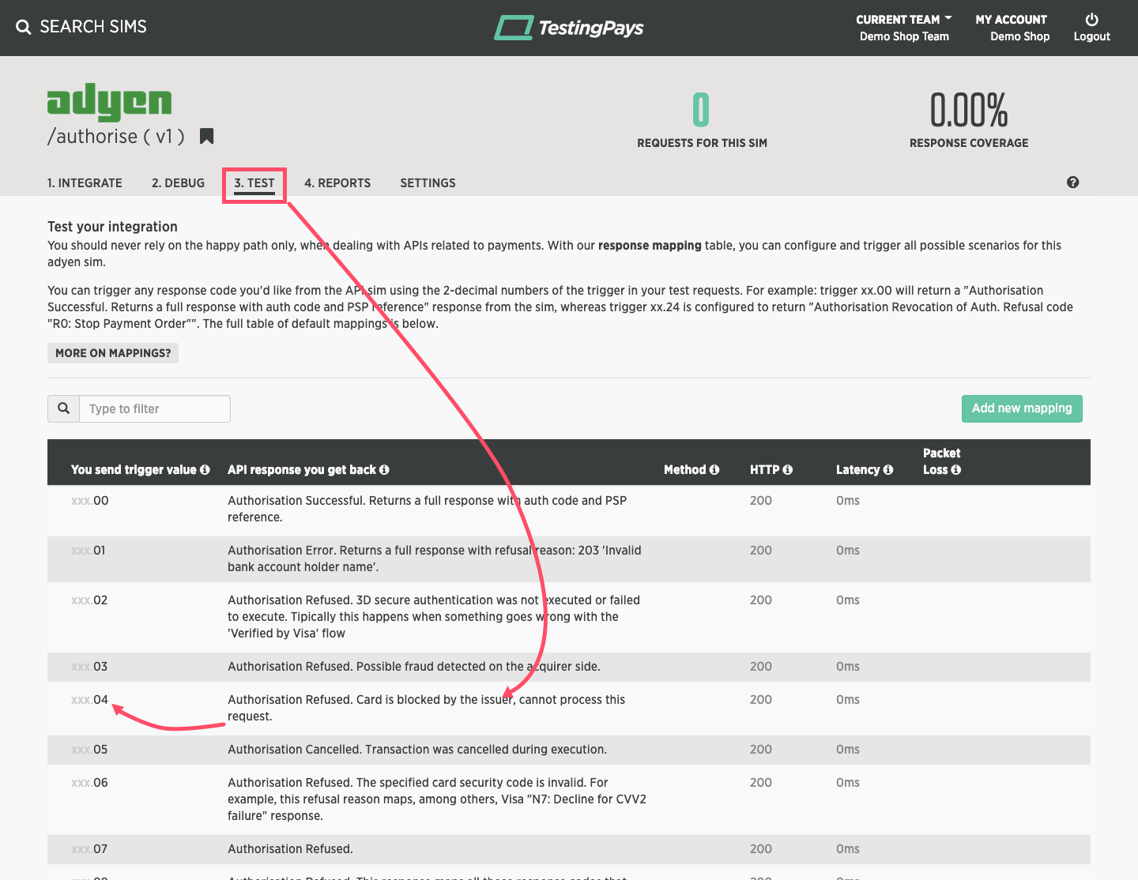1138x880 pixels.
Task: Click the card security code invalid response
Action: point(437,799)
